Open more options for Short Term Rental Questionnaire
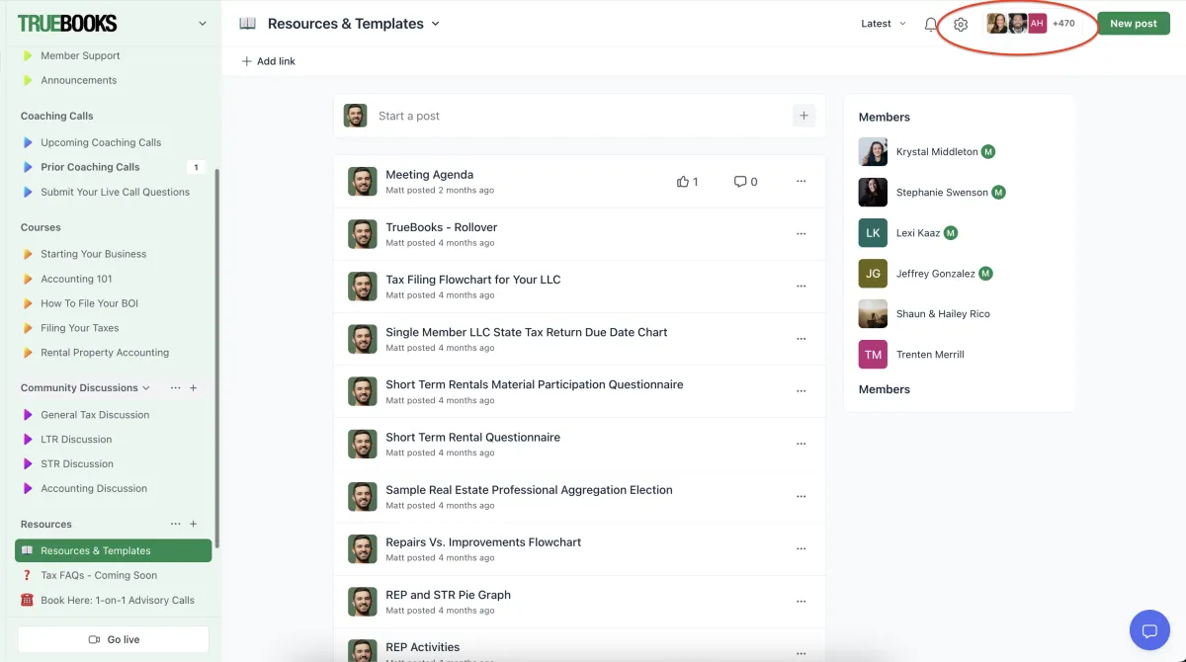The image size is (1186, 662). pyautogui.click(x=802, y=444)
